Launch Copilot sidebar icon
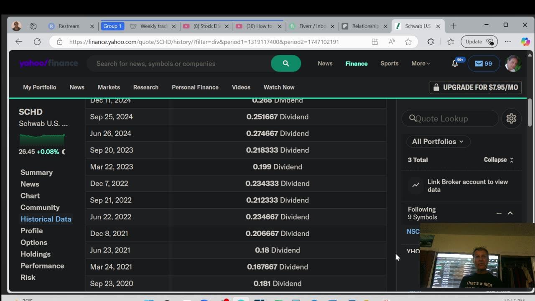Image resolution: width=535 pixels, height=301 pixels. 525,42
